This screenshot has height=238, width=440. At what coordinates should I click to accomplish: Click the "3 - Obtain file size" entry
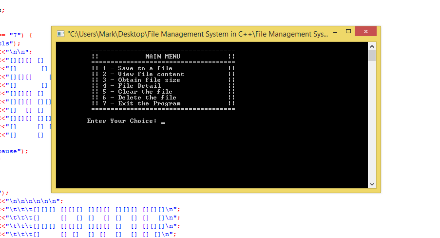[141, 80]
